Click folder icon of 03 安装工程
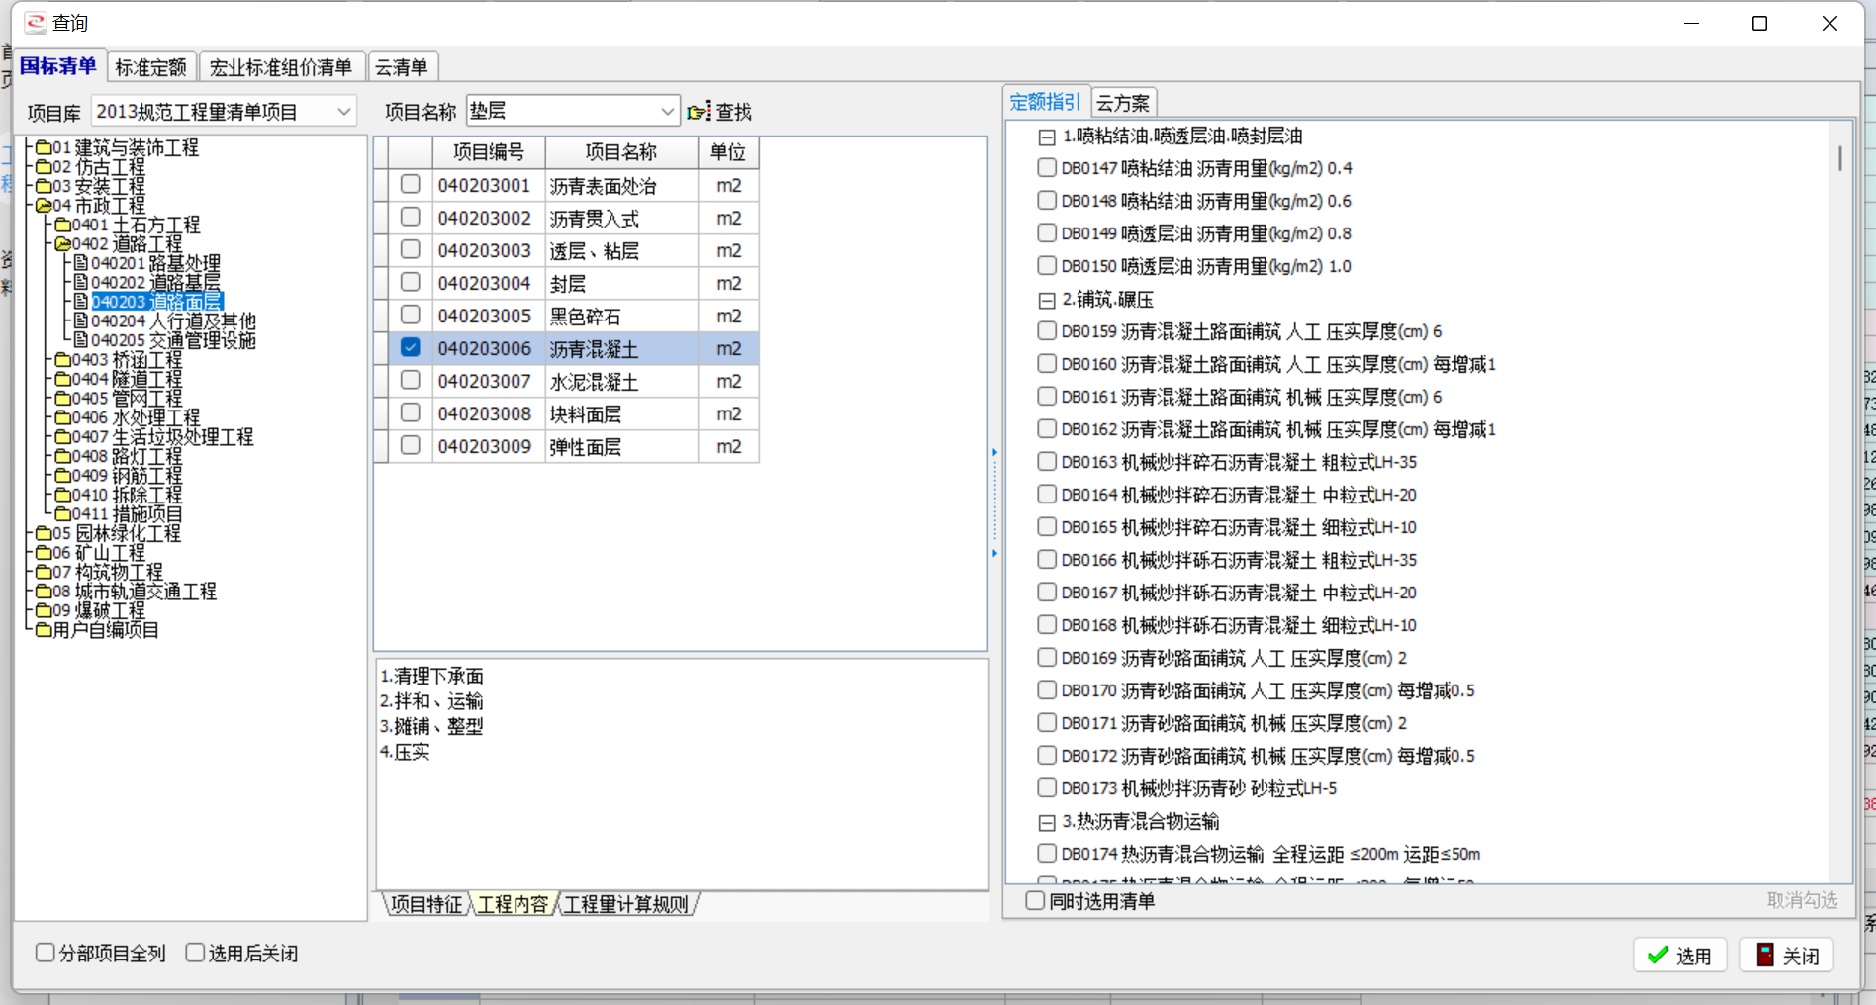The image size is (1876, 1005). point(44,186)
